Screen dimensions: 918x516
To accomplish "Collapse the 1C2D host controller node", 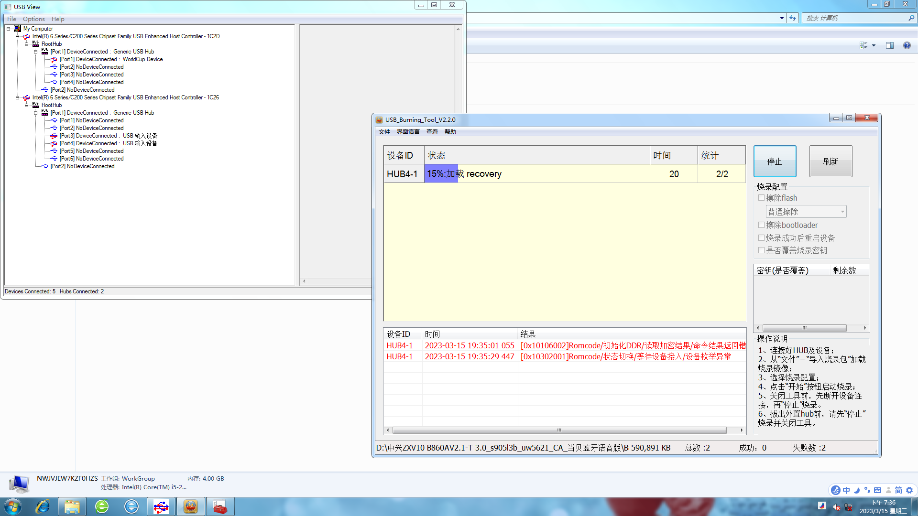I will click(17, 36).
